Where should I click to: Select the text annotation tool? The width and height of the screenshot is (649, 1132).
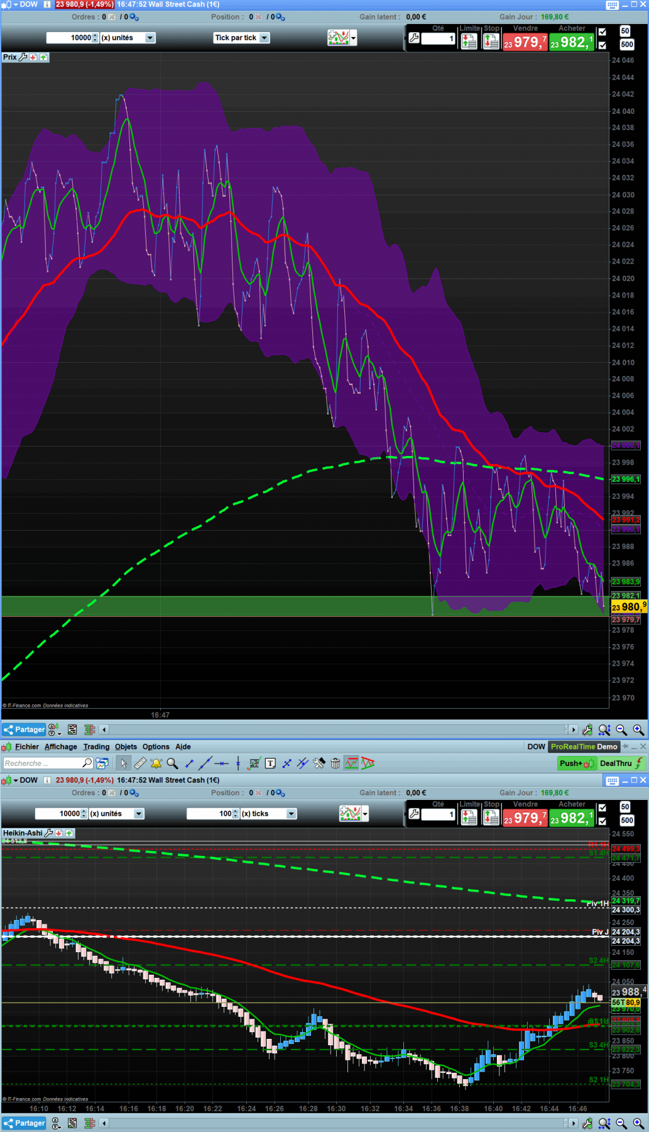[270, 763]
